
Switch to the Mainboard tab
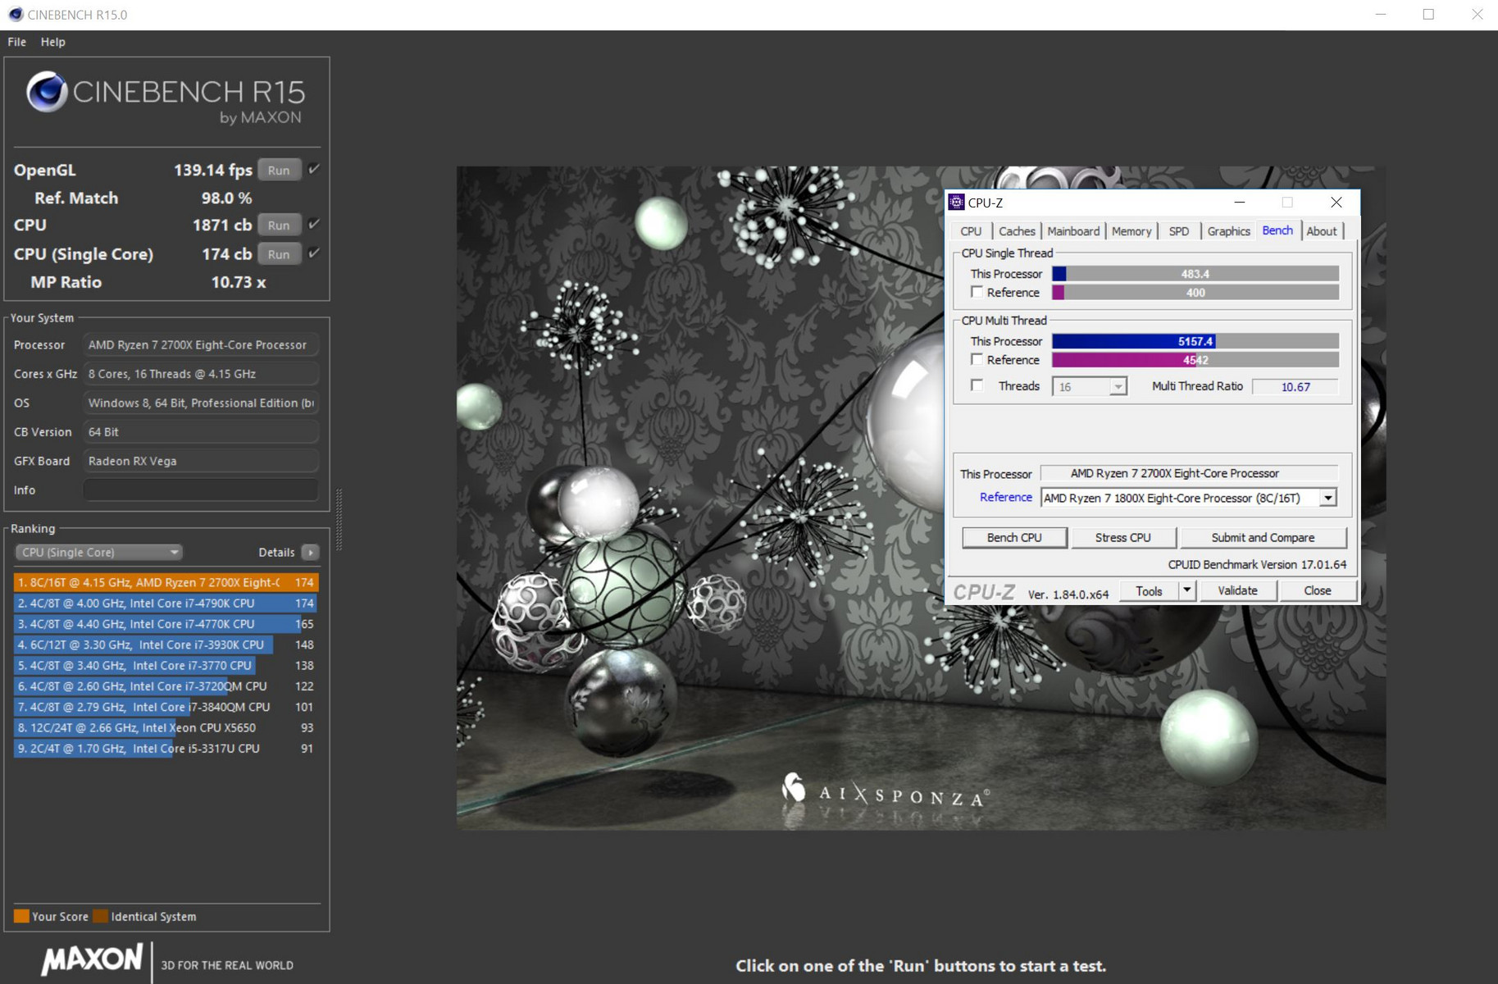click(x=1073, y=231)
